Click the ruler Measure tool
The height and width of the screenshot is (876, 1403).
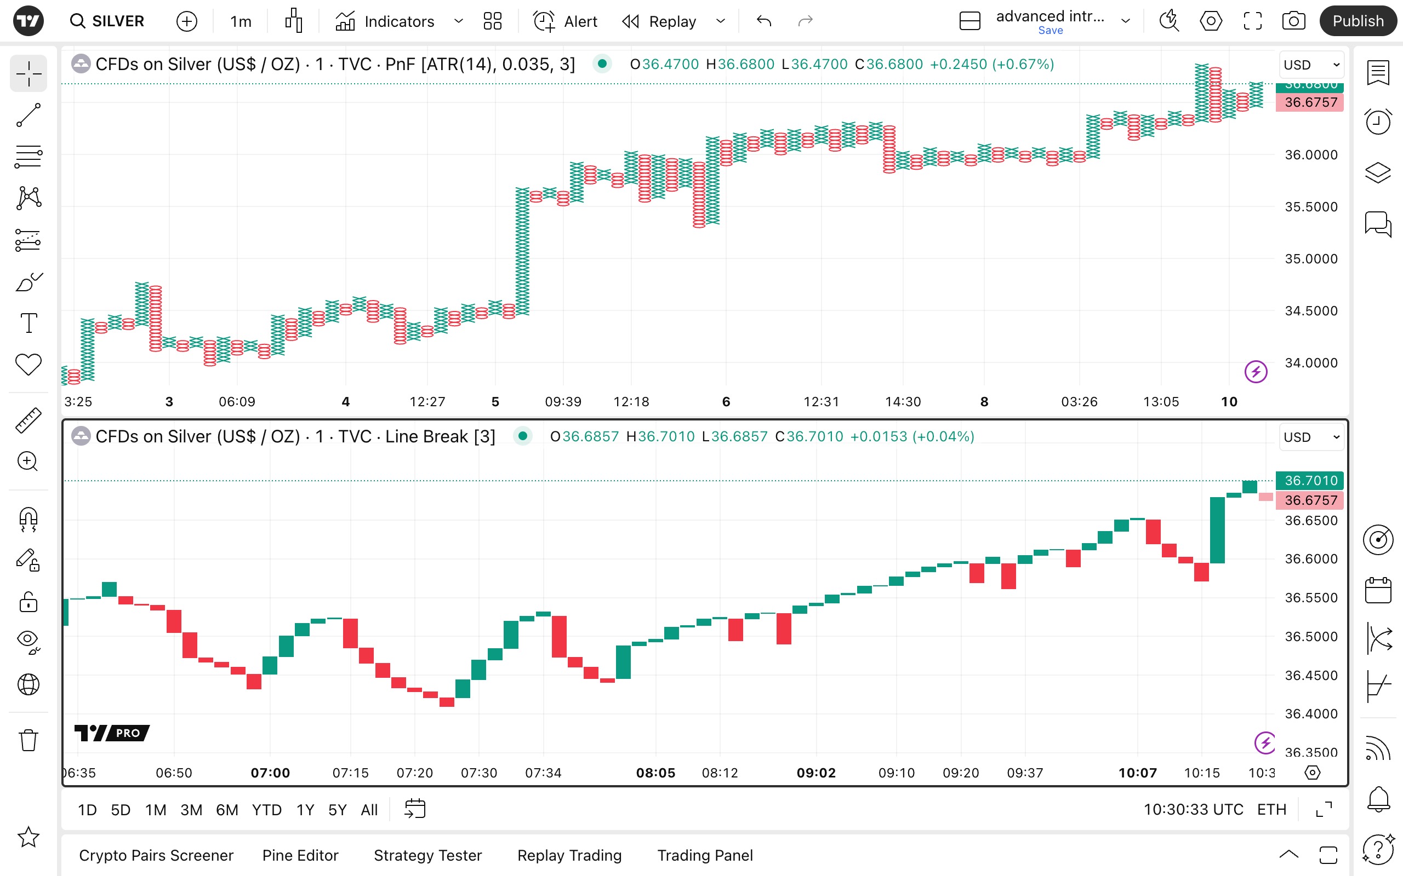(28, 420)
